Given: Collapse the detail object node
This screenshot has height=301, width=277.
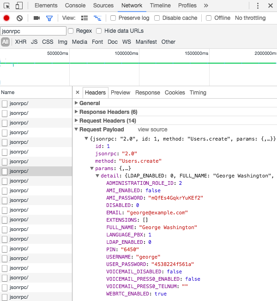Looking at the screenshot, I should point(97,176).
